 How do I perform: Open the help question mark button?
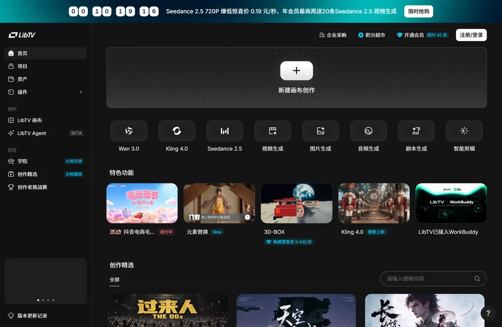[488, 313]
